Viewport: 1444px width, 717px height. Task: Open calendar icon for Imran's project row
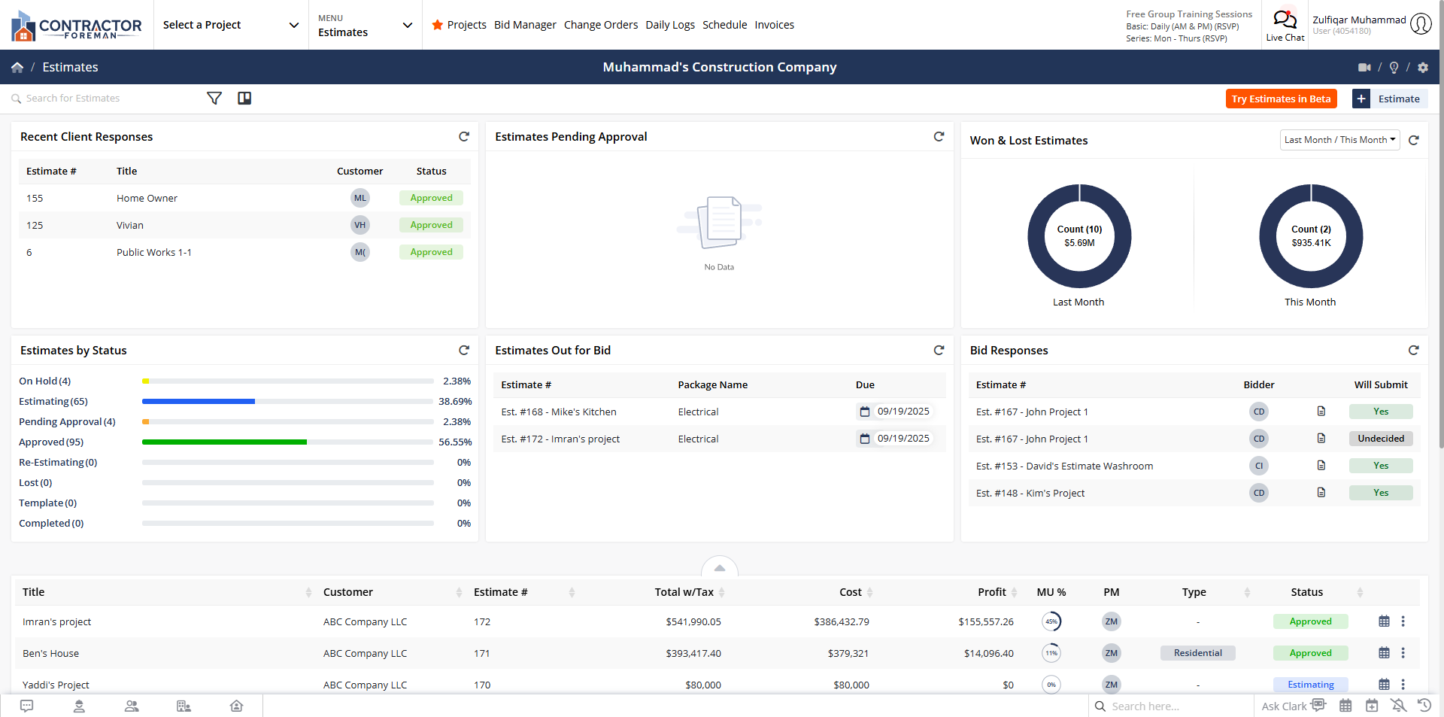click(1384, 621)
